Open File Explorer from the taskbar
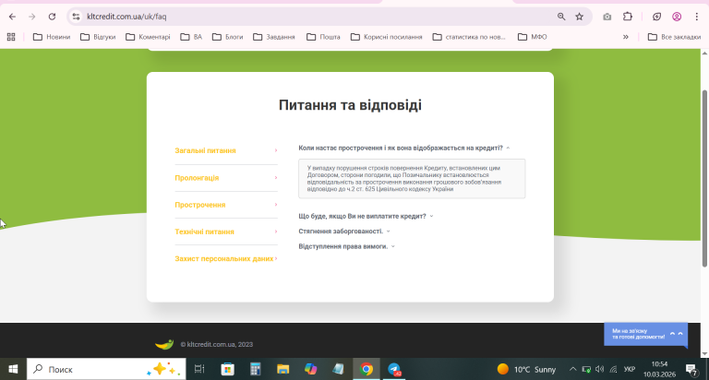The image size is (709, 380). pos(283,369)
